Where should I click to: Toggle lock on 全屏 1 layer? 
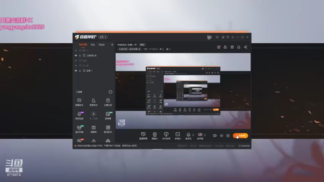coord(80,70)
